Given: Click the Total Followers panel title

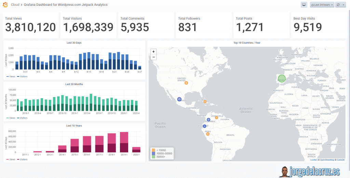Looking at the screenshot, I should 189,18.
